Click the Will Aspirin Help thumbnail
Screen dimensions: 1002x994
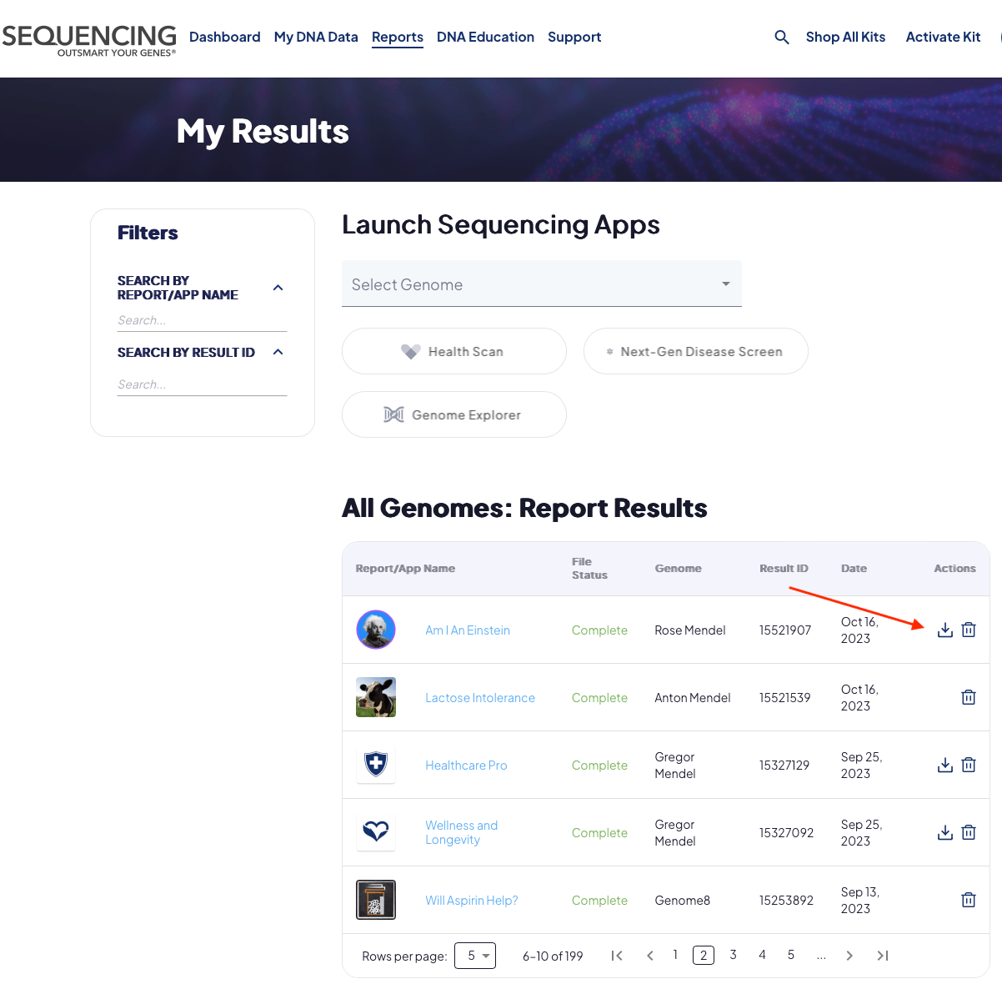pos(376,900)
